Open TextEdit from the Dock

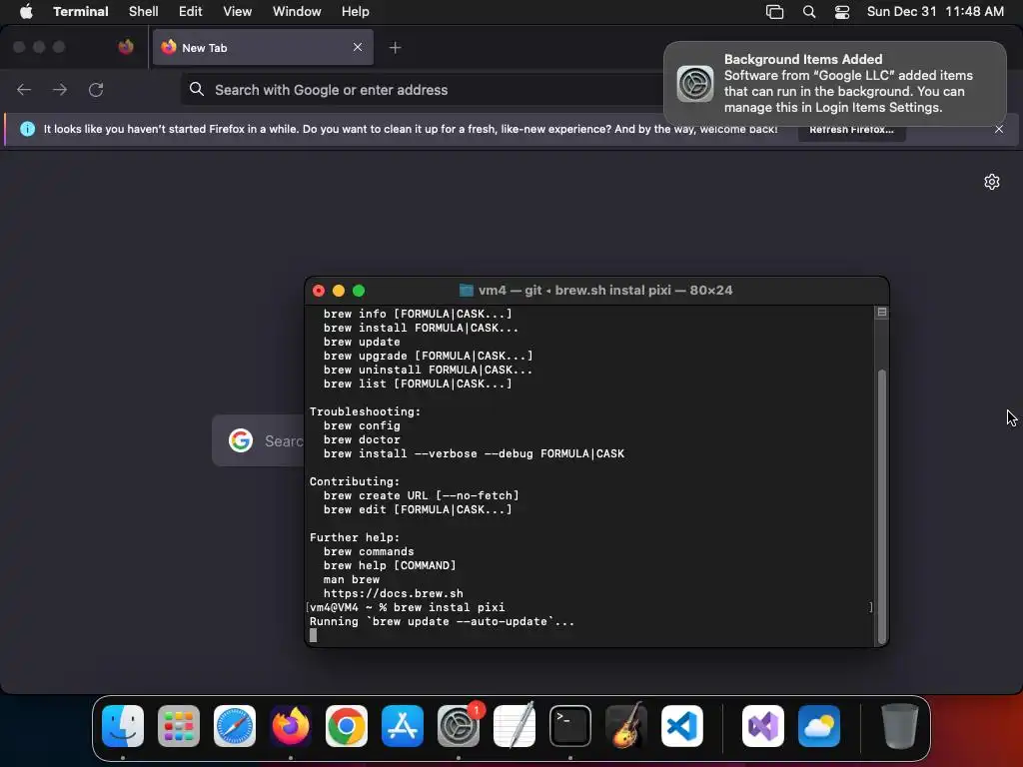514,725
